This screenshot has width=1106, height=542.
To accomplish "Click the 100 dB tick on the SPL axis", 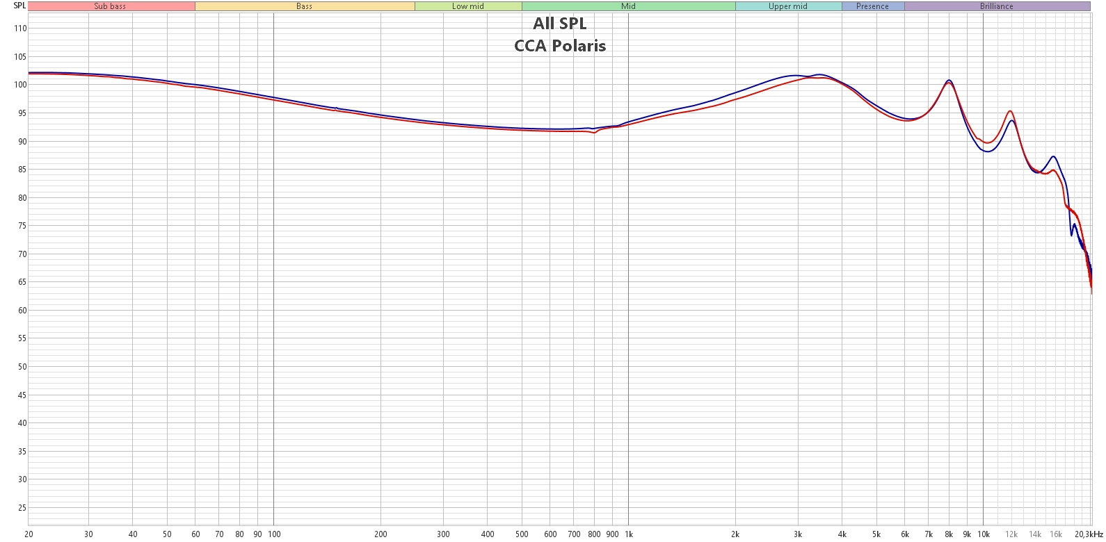I will pos(20,85).
